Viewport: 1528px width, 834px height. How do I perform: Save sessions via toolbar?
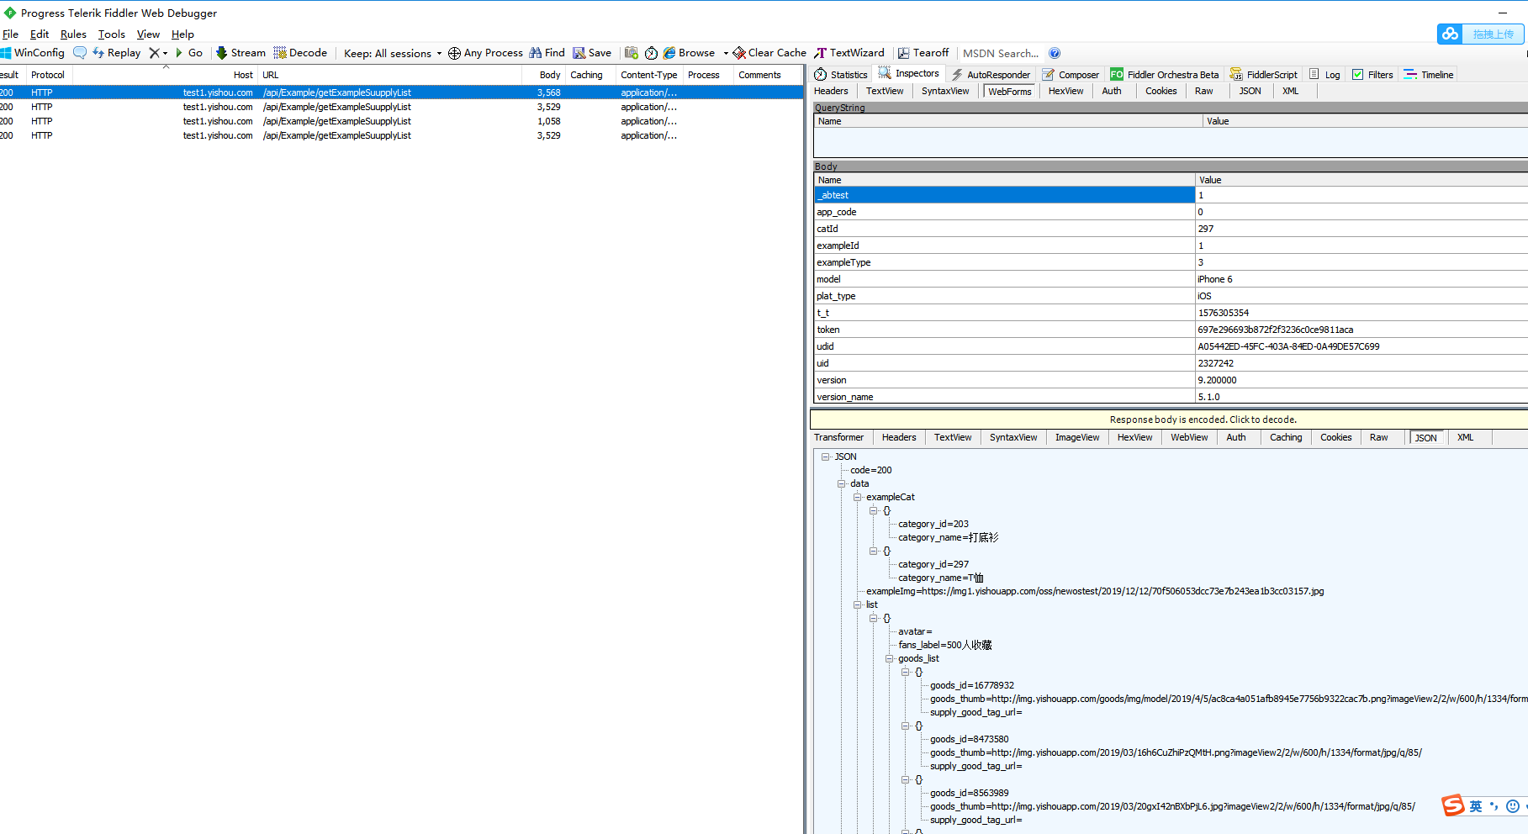pos(592,53)
